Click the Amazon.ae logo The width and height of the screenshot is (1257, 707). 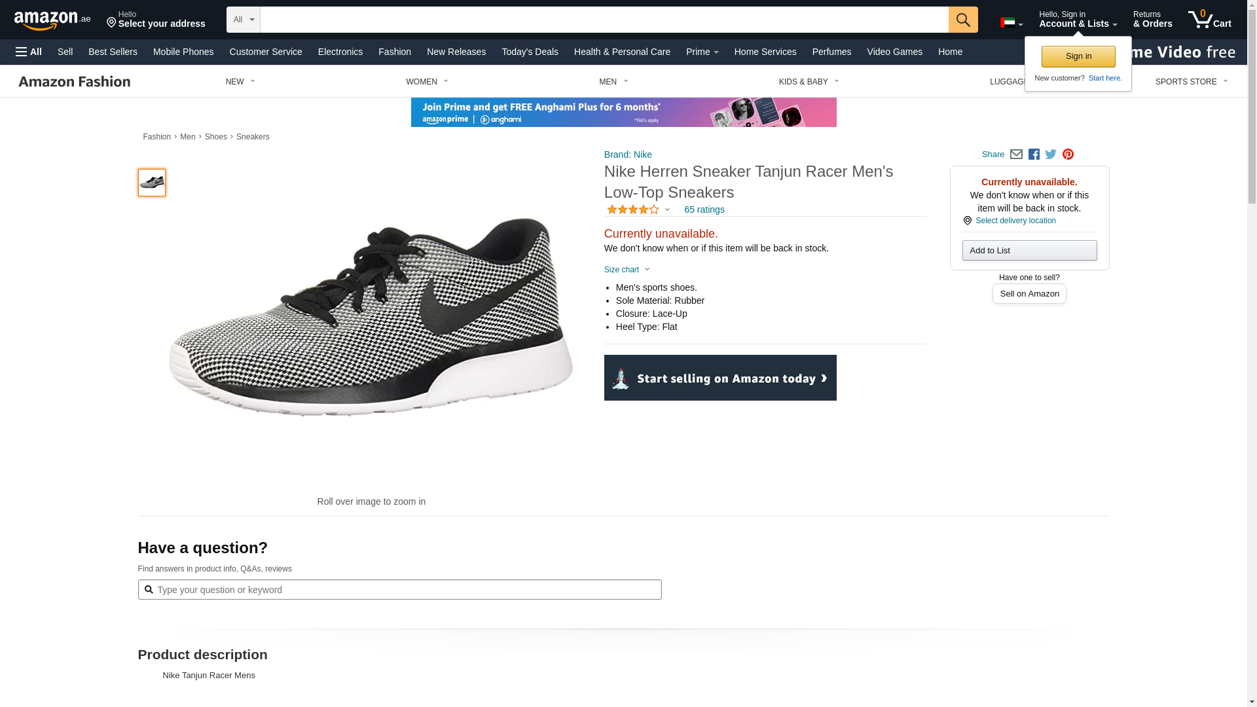point(52,20)
